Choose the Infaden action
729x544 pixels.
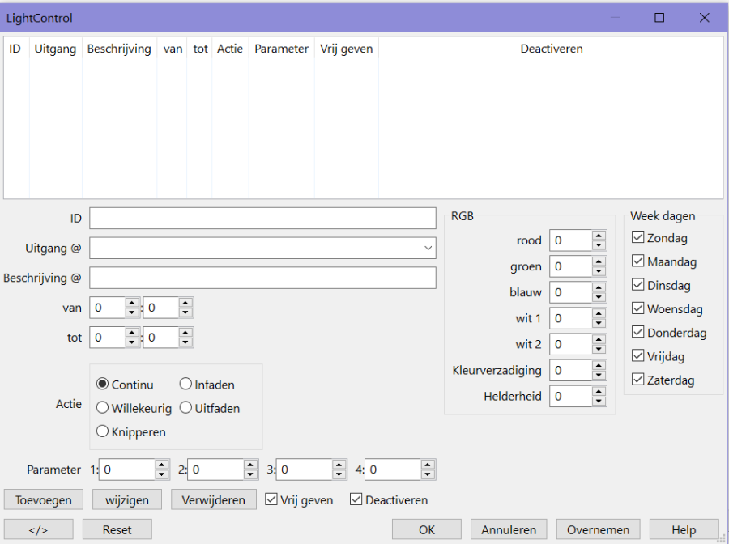coord(185,385)
